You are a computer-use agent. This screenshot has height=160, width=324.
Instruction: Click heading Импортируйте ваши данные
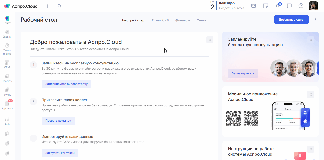tap(67, 137)
